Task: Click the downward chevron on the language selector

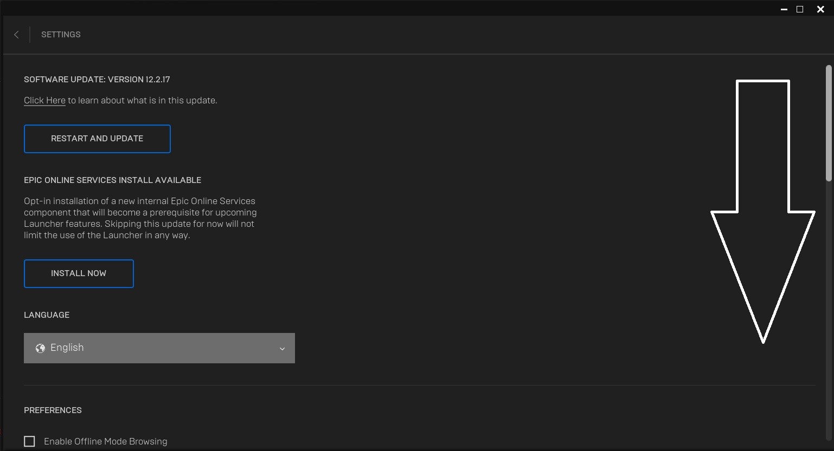Action: pyautogui.click(x=282, y=349)
